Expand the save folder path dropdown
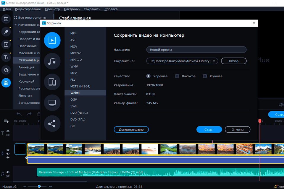 pos(214,61)
